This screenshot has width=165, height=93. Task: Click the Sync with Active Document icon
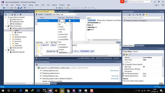(137, 15)
